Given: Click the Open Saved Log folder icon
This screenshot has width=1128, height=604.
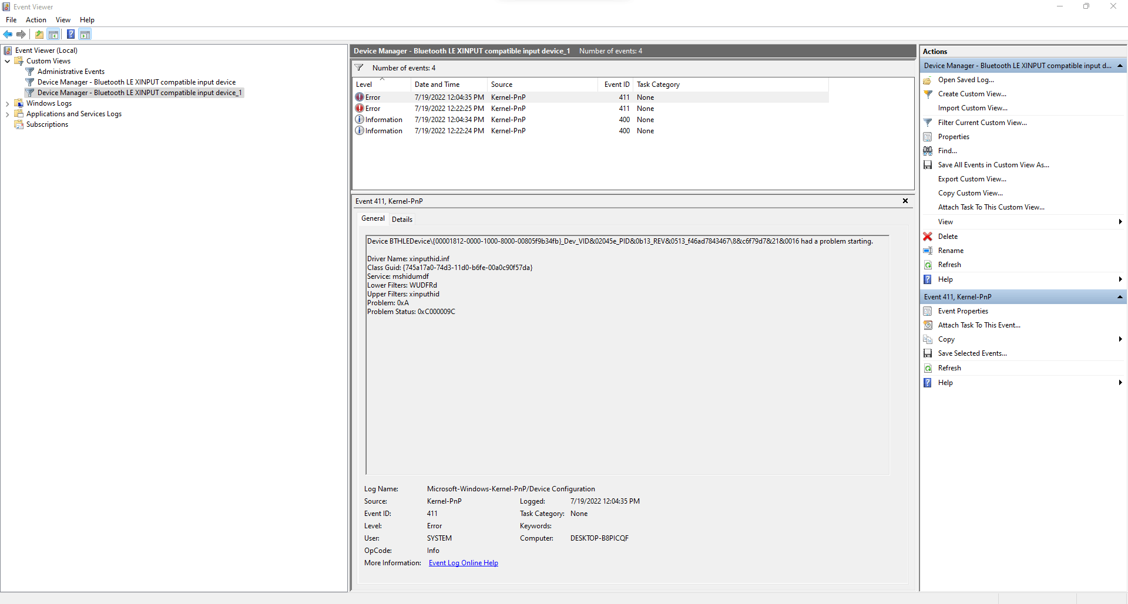Looking at the screenshot, I should [928, 80].
